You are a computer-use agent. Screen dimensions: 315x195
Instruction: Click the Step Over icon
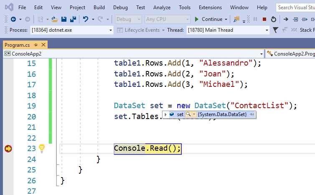click(305, 19)
